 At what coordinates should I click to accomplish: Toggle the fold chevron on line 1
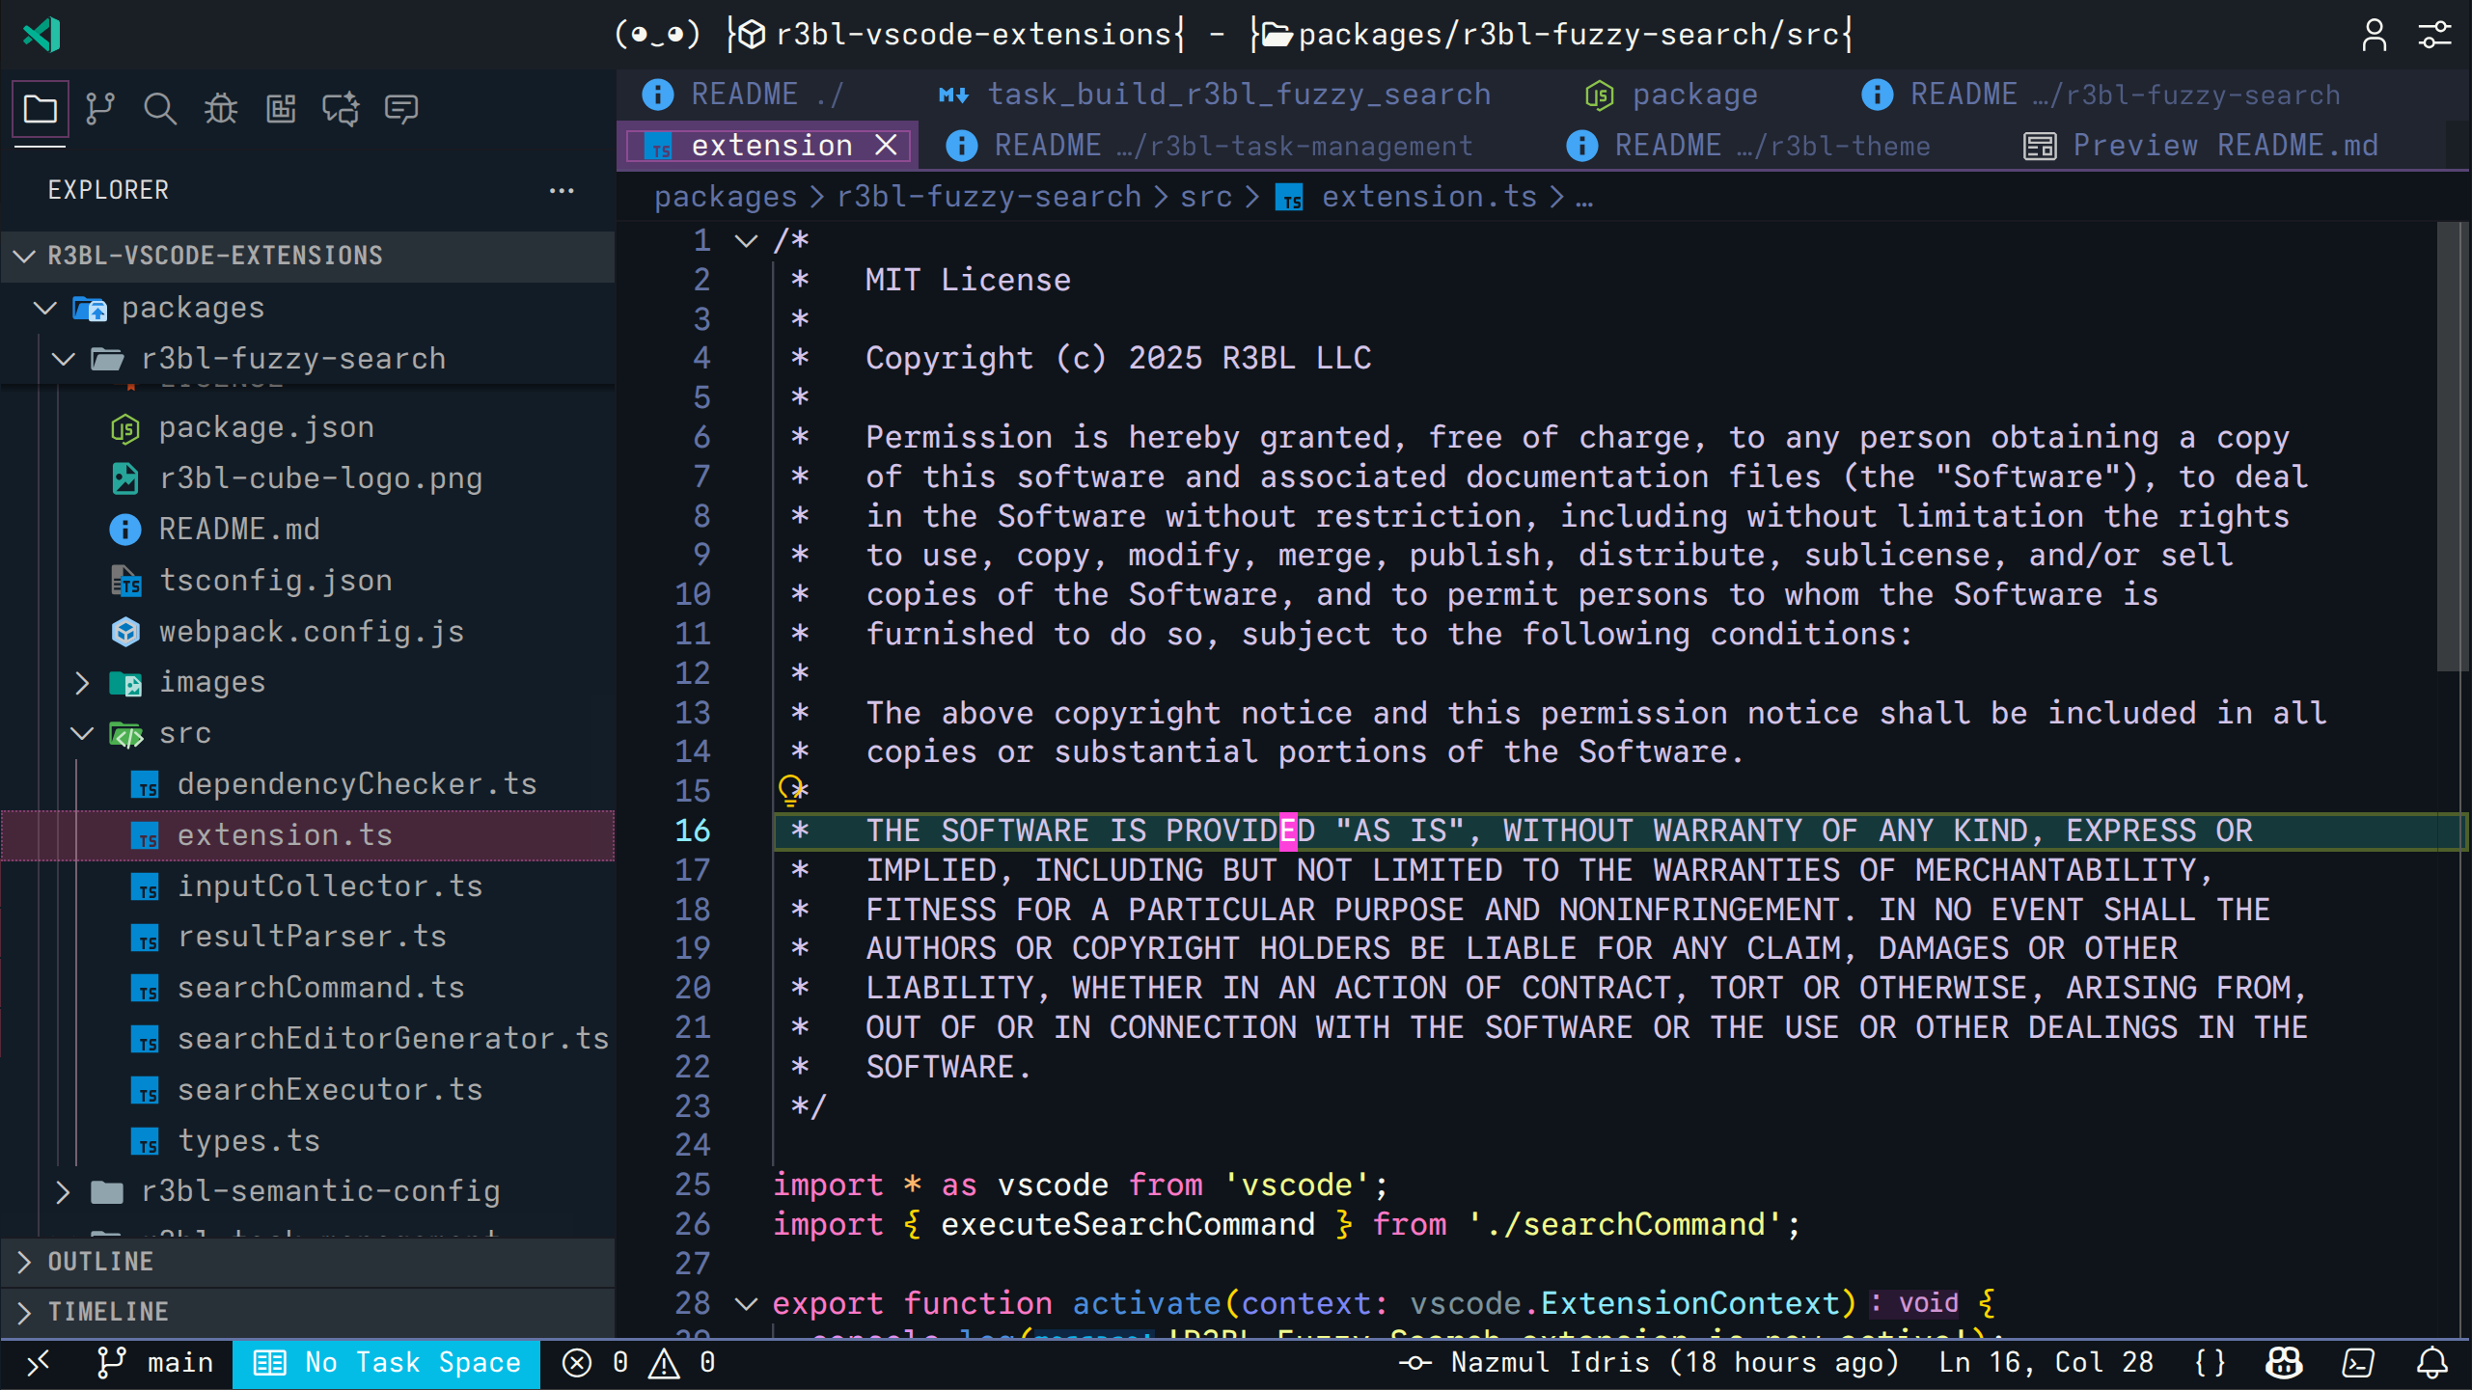click(745, 240)
